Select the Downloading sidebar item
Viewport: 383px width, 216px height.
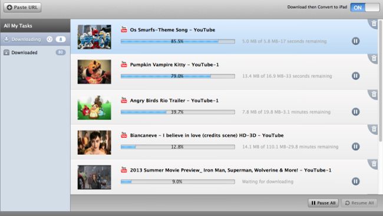click(35, 39)
